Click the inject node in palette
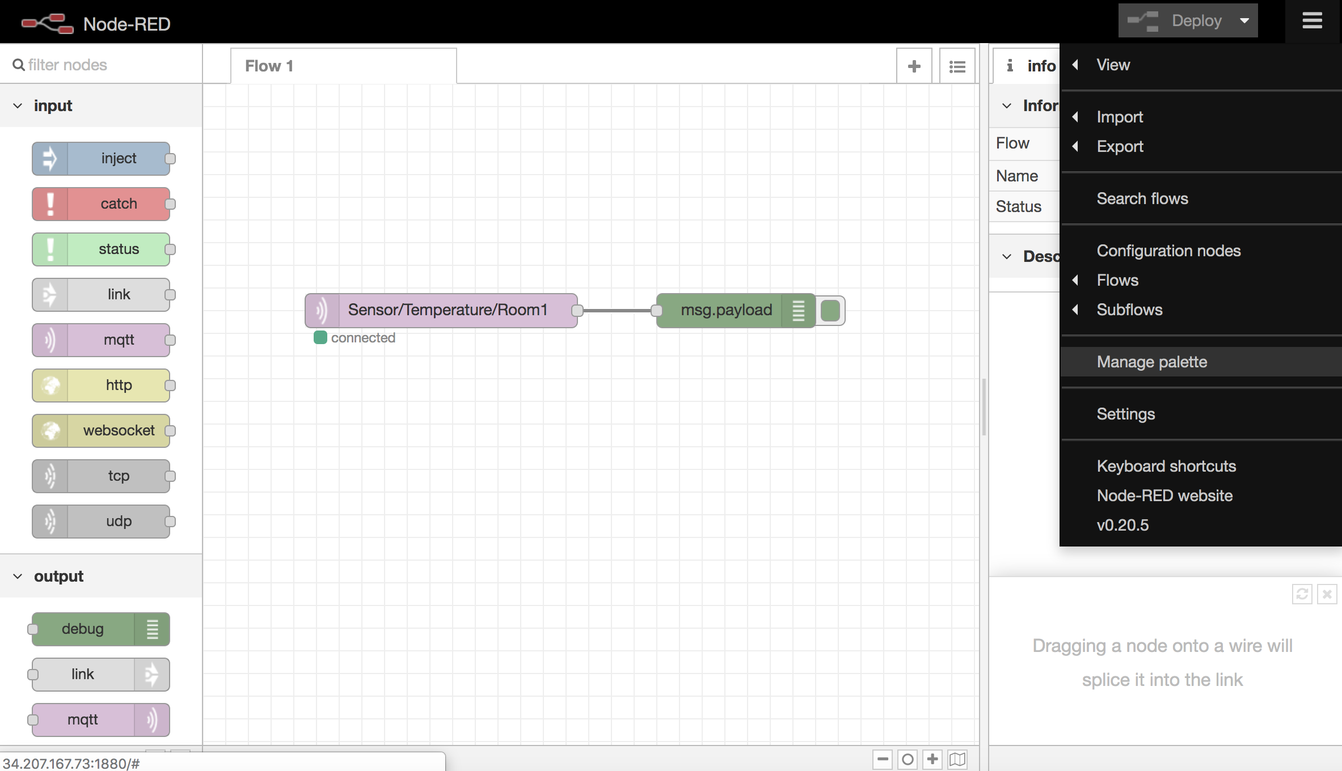The width and height of the screenshot is (1342, 771). click(101, 158)
